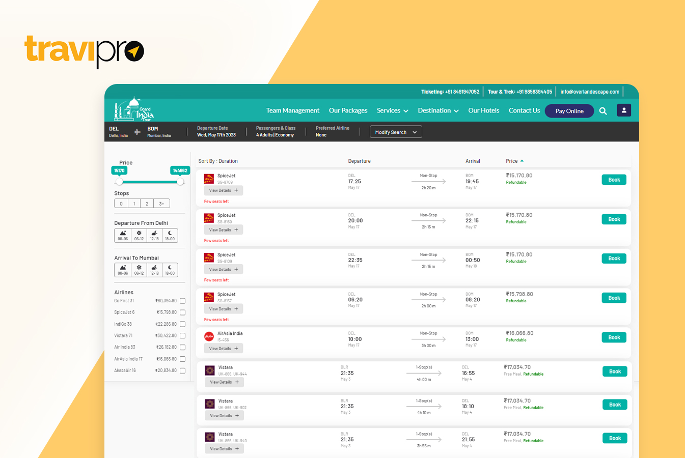The image size is (685, 458).
Task: Select 3+ stops filter
Action: coord(161,204)
